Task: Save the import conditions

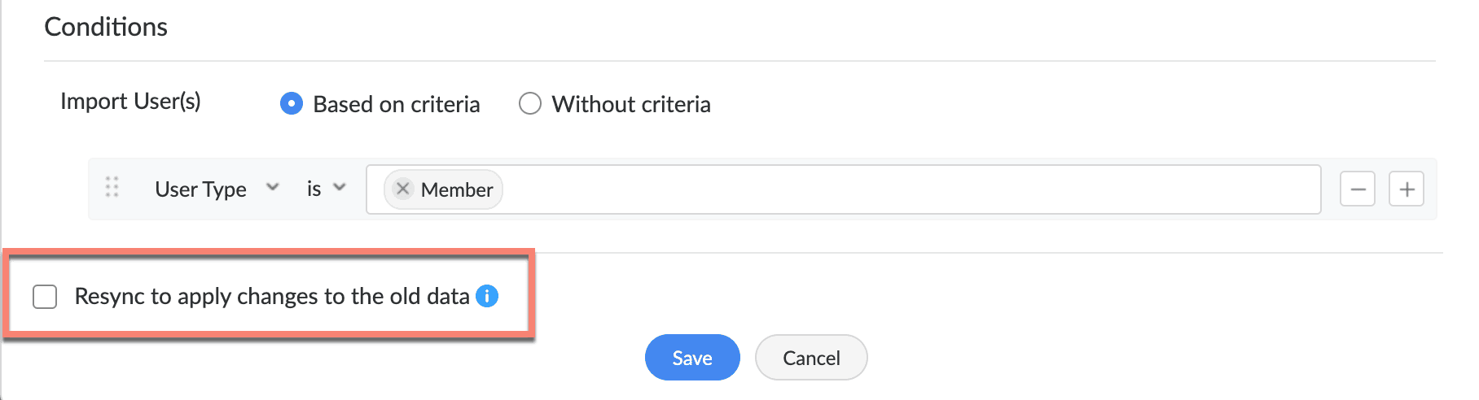Action: [x=692, y=358]
